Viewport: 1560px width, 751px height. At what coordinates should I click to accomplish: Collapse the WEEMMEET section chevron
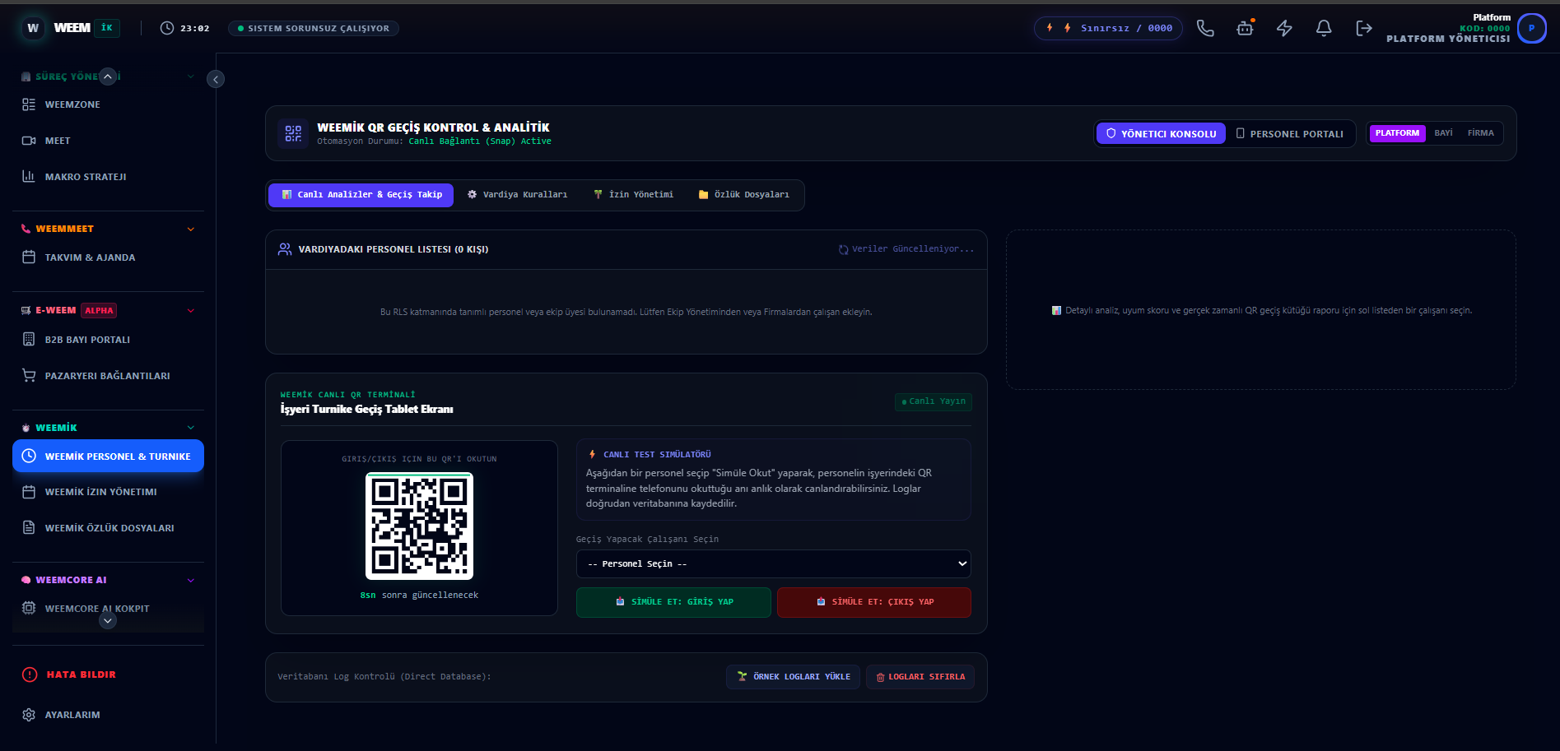(x=191, y=229)
